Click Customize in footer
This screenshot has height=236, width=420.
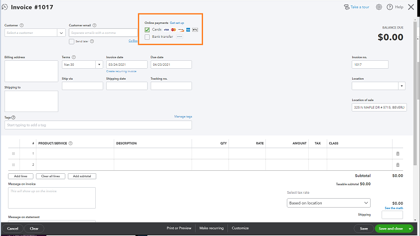pyautogui.click(x=240, y=228)
